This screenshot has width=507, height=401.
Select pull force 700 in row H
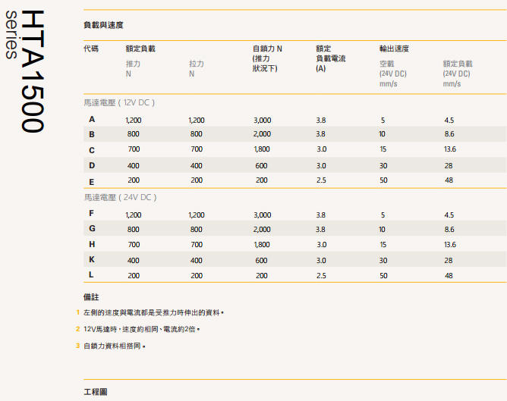(x=197, y=244)
